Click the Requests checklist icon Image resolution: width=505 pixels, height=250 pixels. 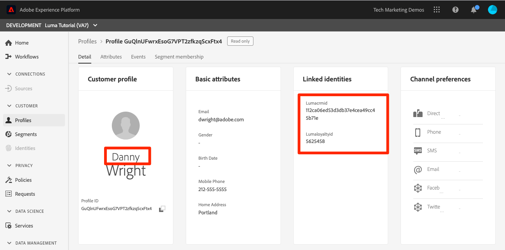(x=9, y=194)
